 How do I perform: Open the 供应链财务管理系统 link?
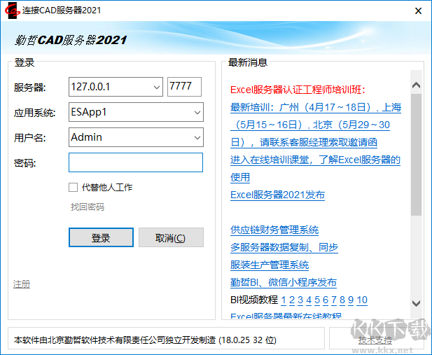(x=274, y=230)
